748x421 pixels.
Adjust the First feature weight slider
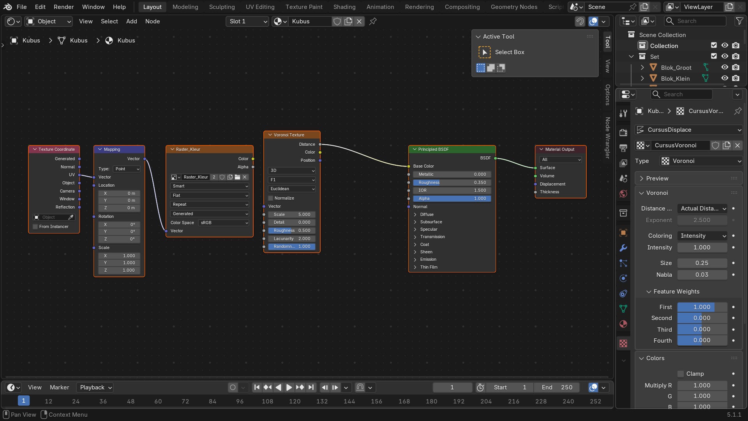click(702, 307)
